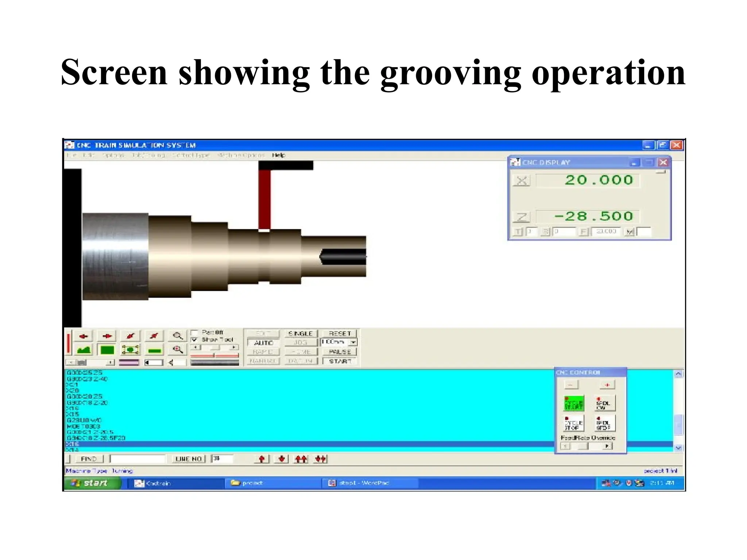
Task: Click the purple striped color swatch
Action: click(x=129, y=362)
